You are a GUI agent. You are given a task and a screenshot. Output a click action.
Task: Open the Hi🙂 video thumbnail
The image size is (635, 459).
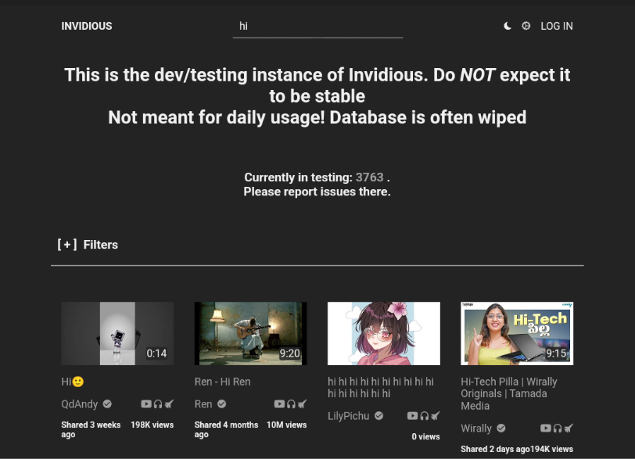pos(117,334)
